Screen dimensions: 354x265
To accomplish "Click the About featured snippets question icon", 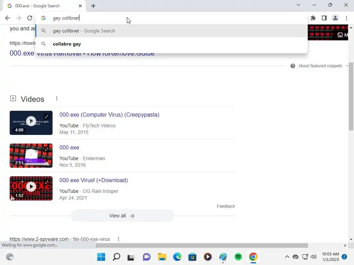I will [293, 66].
